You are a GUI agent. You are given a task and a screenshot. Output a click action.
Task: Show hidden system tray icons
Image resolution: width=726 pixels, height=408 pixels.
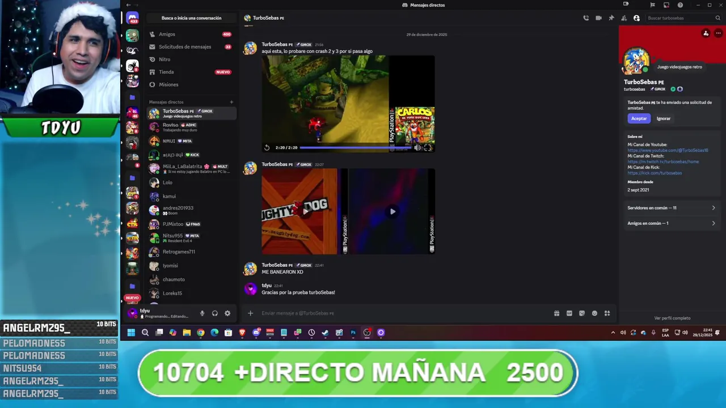click(x=613, y=333)
